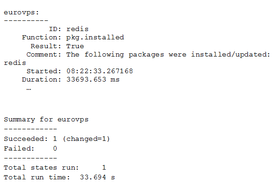This screenshot has height=190, width=278.
Task: Click the "Duration" field label
Action: (x=41, y=80)
